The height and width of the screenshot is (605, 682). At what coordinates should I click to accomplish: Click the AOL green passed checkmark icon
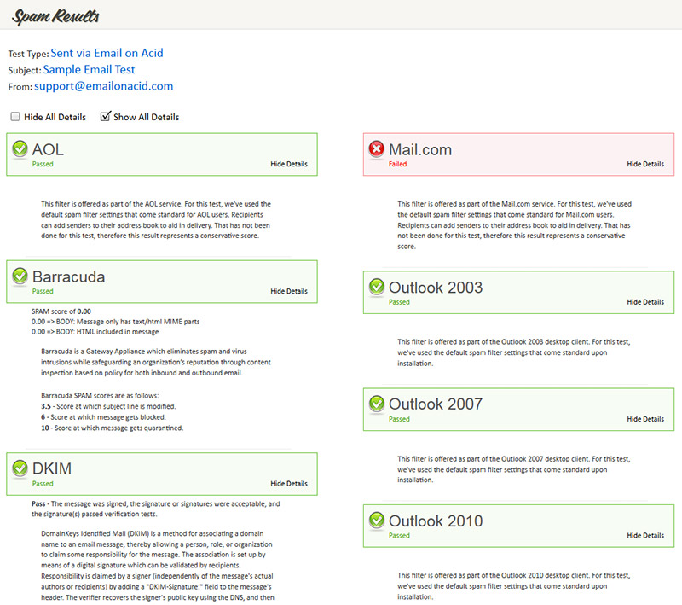tap(20, 148)
